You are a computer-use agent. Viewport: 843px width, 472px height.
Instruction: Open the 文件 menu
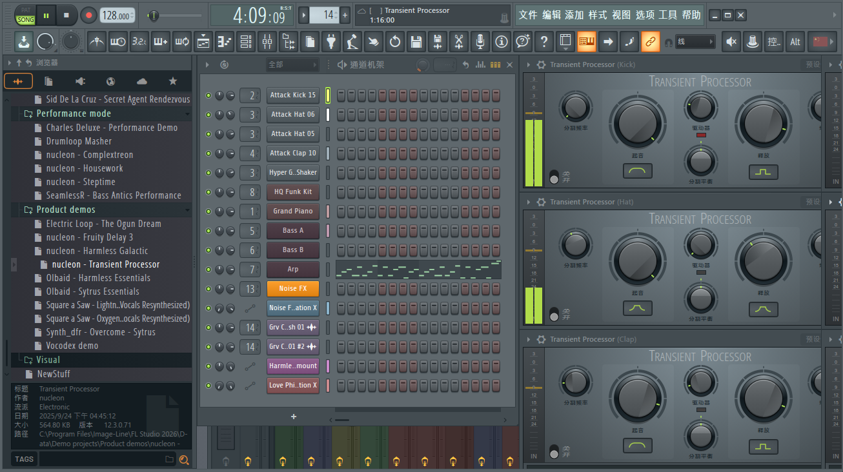(528, 15)
